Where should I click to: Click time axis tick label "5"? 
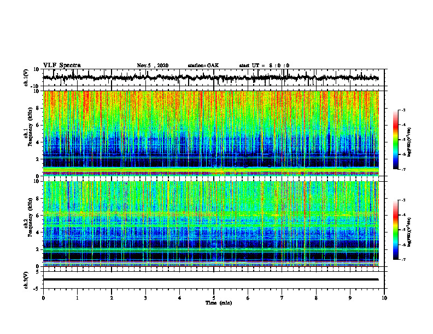[x=214, y=298]
